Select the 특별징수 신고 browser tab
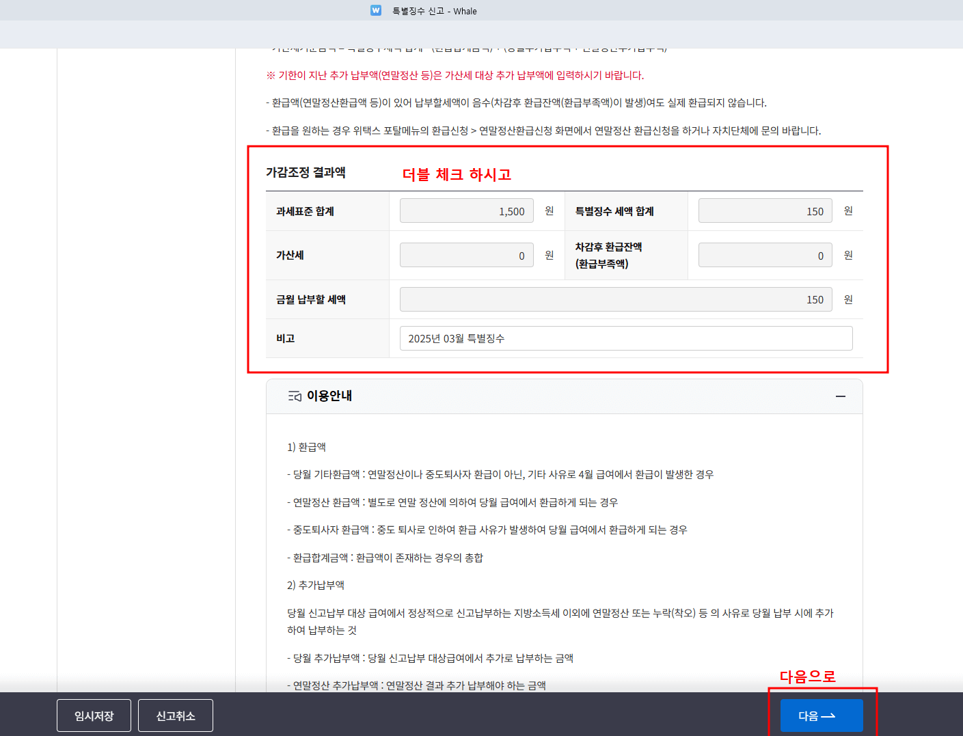The image size is (963, 736). 433,10
